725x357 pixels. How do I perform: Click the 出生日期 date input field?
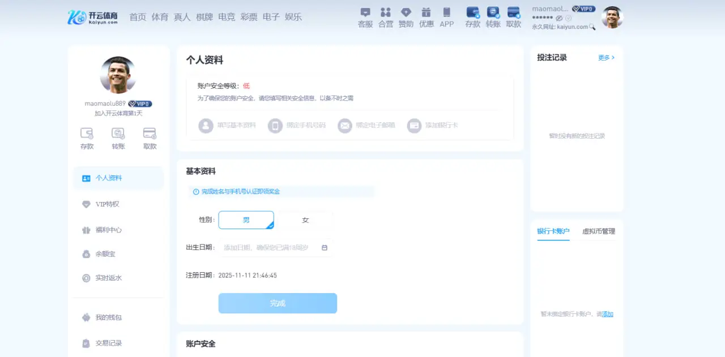pos(275,248)
